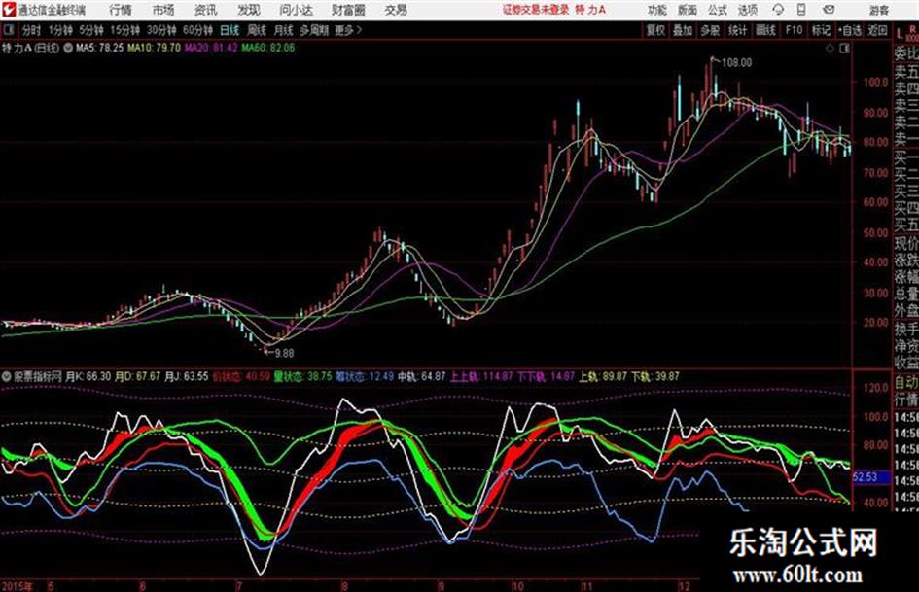Open F10 company info

pos(794,30)
